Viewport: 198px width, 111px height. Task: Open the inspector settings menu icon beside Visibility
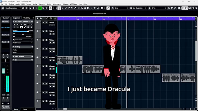point(33,18)
